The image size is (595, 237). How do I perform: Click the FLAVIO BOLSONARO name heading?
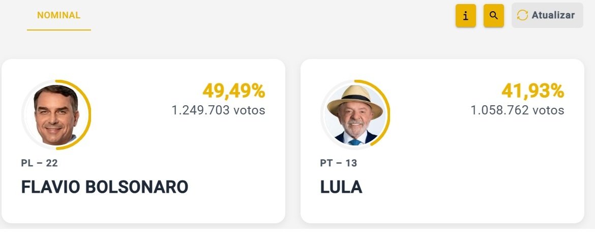[105, 187]
